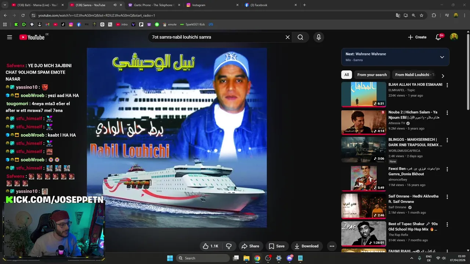Create new content via the Create button
470x264 pixels.
point(417,37)
